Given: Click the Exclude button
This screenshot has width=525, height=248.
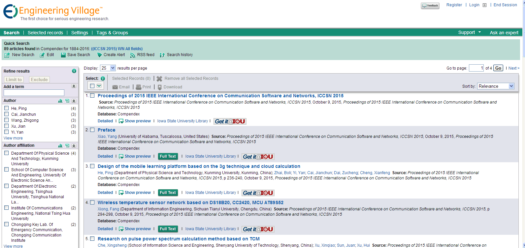Looking at the screenshot, I should pyautogui.click(x=39, y=79).
